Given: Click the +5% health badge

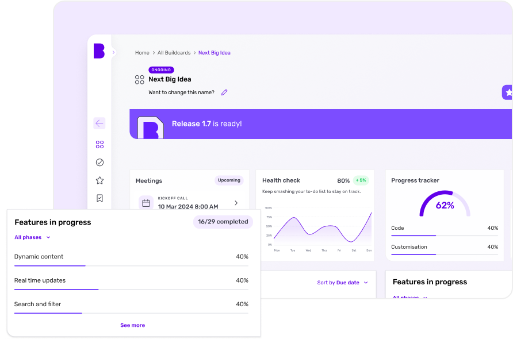Looking at the screenshot, I should pos(361,180).
